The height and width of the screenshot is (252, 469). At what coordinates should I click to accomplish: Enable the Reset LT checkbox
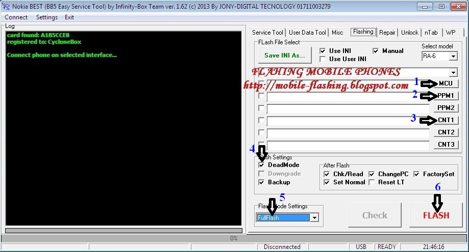(372, 182)
